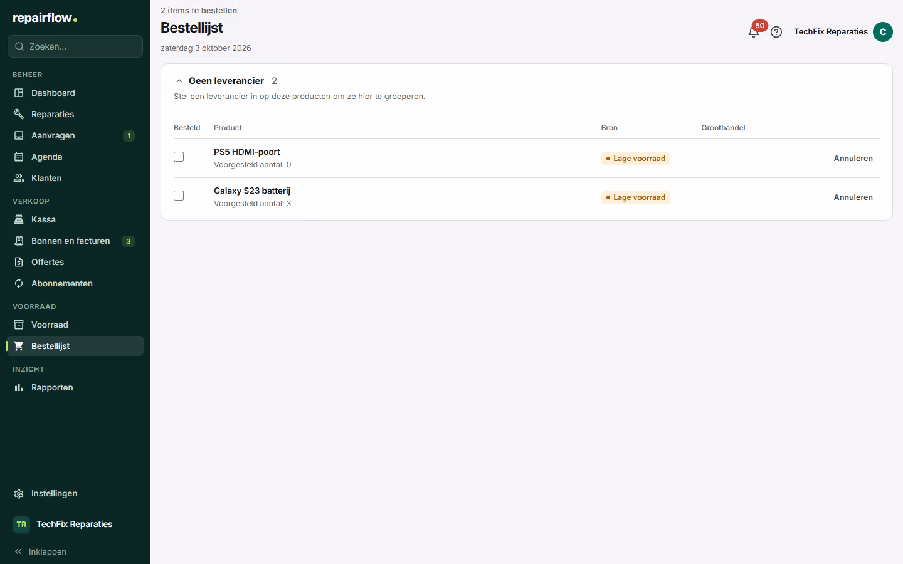Collapse the Geen leverancier group
Screen dimensions: 903x564
tap(179, 81)
